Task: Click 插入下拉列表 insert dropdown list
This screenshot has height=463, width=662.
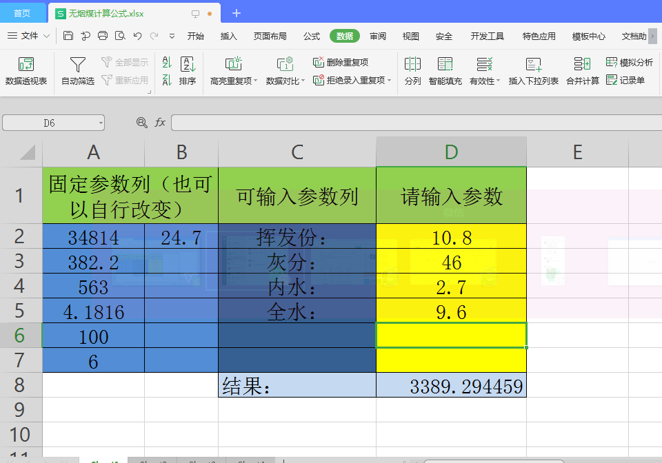Action: tap(534, 71)
